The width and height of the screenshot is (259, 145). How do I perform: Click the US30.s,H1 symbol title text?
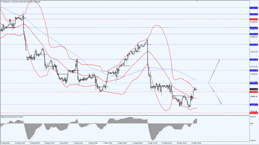point(7,2)
